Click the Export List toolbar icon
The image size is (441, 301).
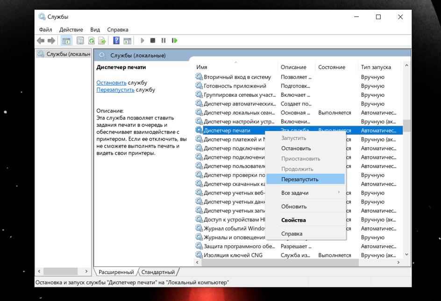pos(102,41)
